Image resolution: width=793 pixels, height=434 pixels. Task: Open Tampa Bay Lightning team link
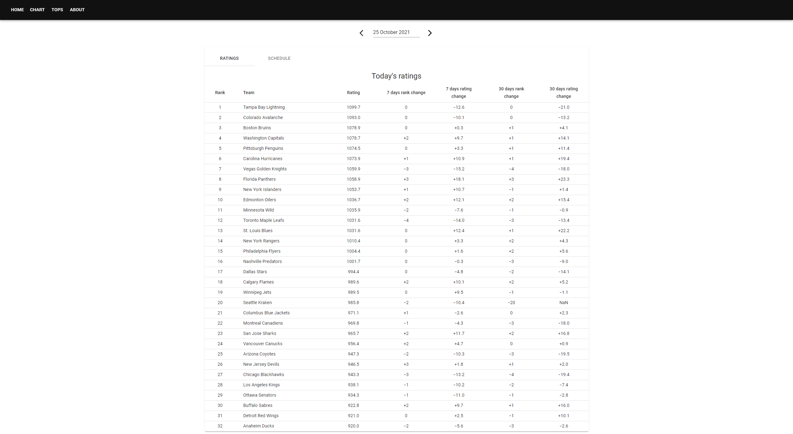click(x=264, y=107)
